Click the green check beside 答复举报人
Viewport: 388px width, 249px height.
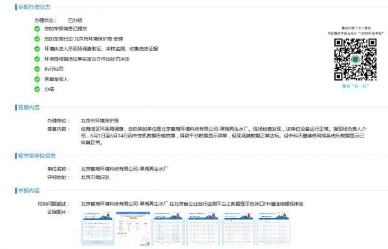point(37,79)
